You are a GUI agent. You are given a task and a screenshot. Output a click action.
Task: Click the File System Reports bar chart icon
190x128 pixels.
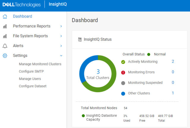point(5,36)
